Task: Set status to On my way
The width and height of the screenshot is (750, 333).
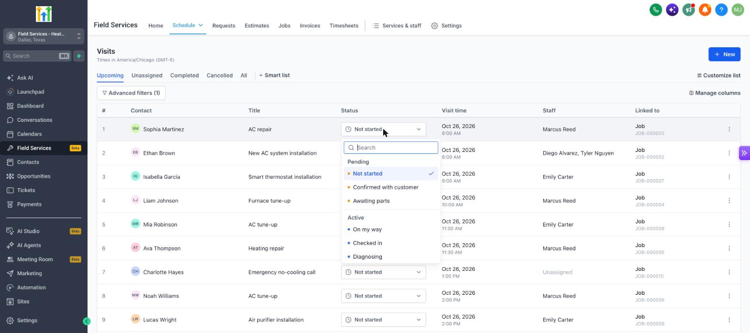Action: pyautogui.click(x=391, y=230)
